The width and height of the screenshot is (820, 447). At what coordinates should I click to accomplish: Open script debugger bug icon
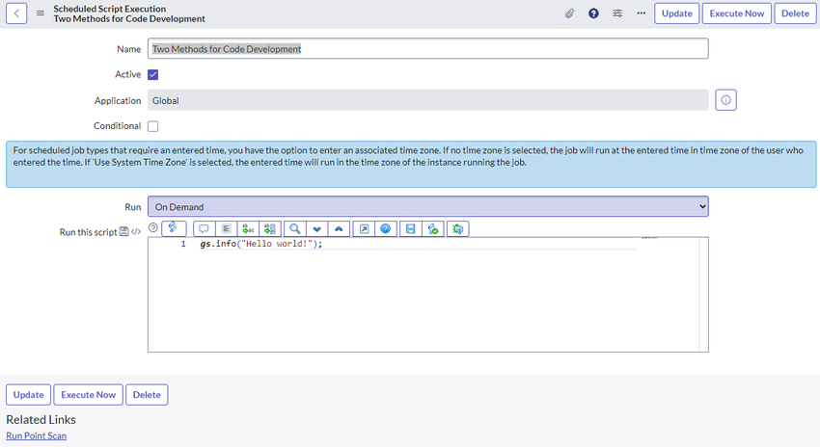(458, 228)
